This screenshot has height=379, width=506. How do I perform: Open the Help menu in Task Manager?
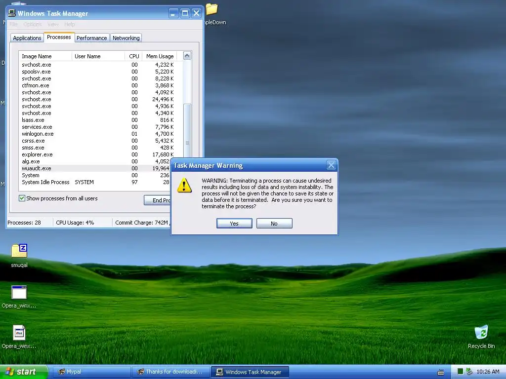tap(69, 24)
